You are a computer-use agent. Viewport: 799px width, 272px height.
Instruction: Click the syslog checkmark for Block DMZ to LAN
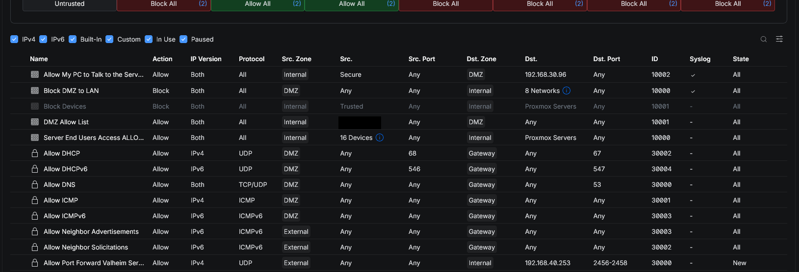pos(693,91)
